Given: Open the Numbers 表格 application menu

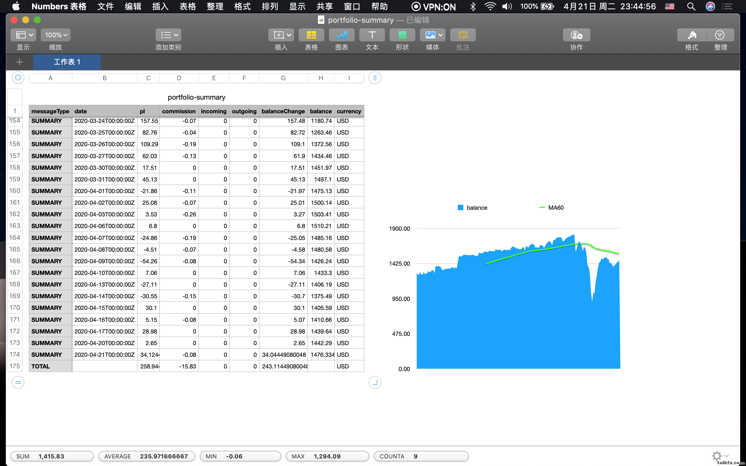Looking at the screenshot, I should [x=59, y=6].
